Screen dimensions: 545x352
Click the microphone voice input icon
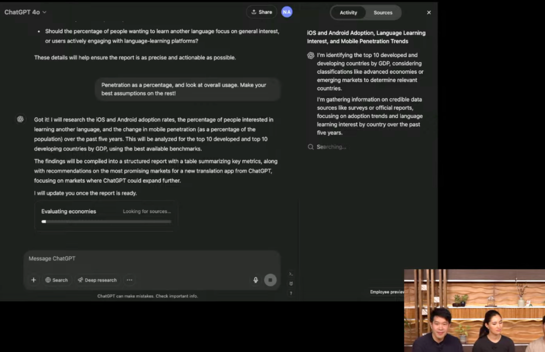(256, 280)
